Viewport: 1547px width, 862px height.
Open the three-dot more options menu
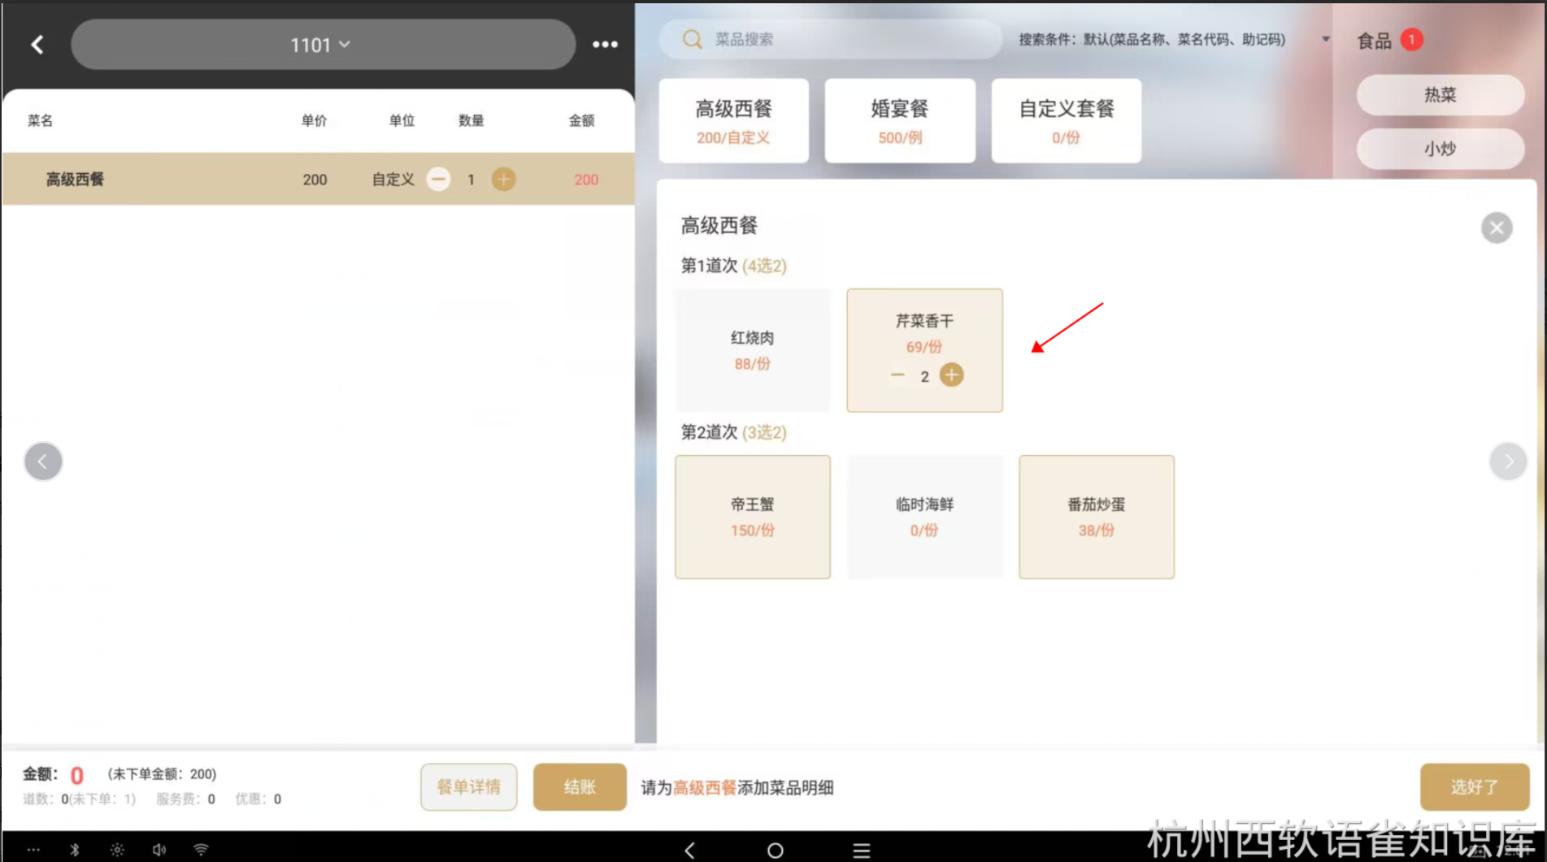(x=605, y=45)
